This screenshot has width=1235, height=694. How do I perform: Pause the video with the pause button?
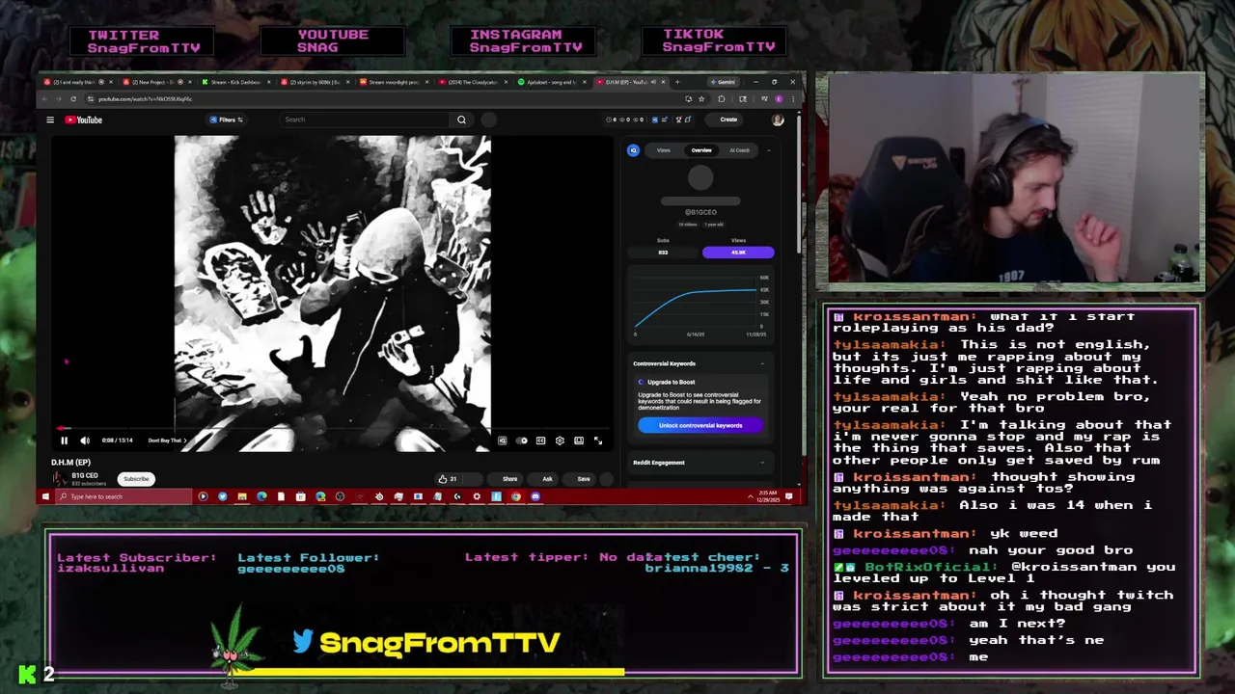(x=65, y=440)
